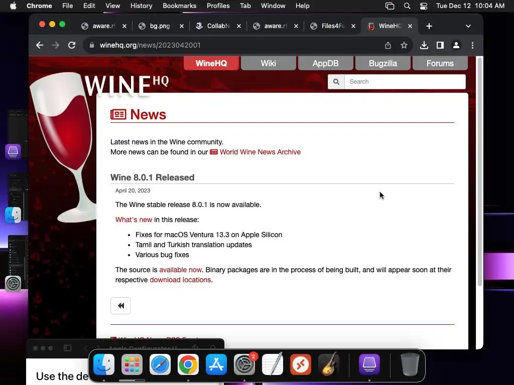Open the Tab menu

(245, 6)
